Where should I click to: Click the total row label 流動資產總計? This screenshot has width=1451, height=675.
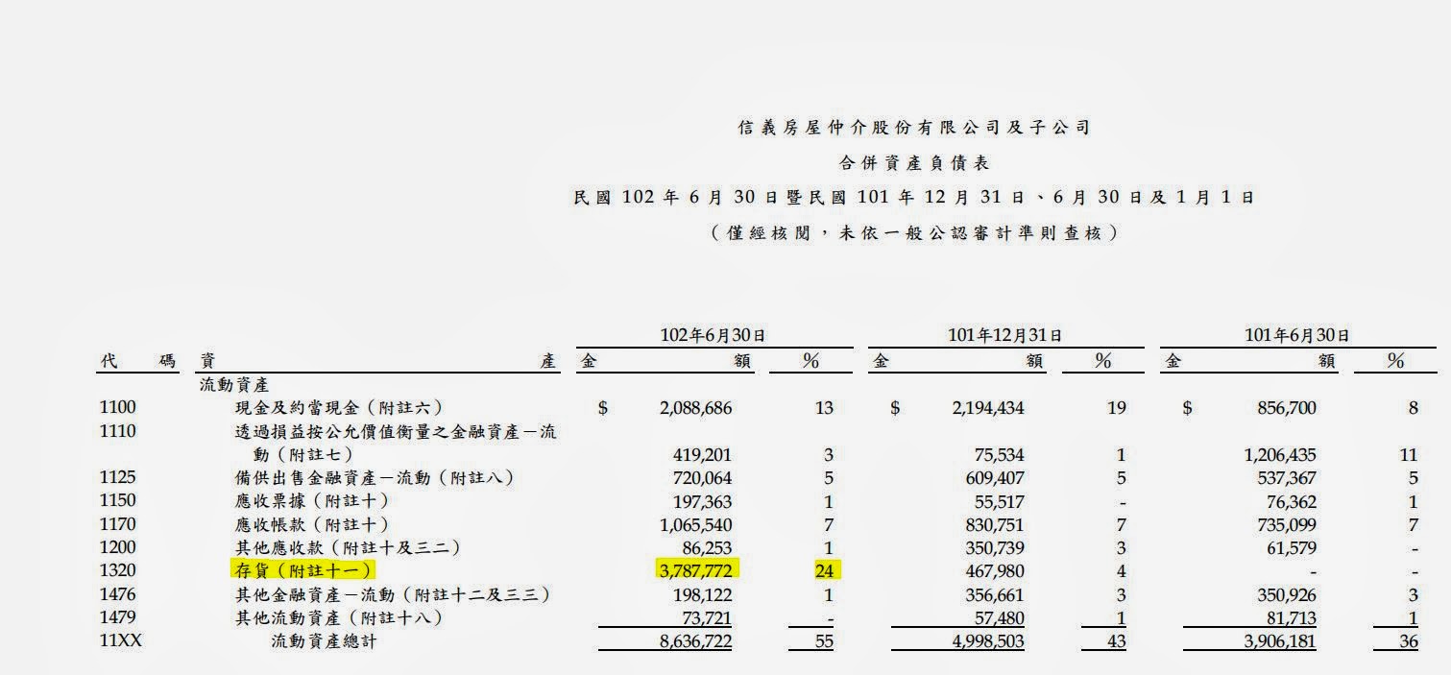[324, 640]
